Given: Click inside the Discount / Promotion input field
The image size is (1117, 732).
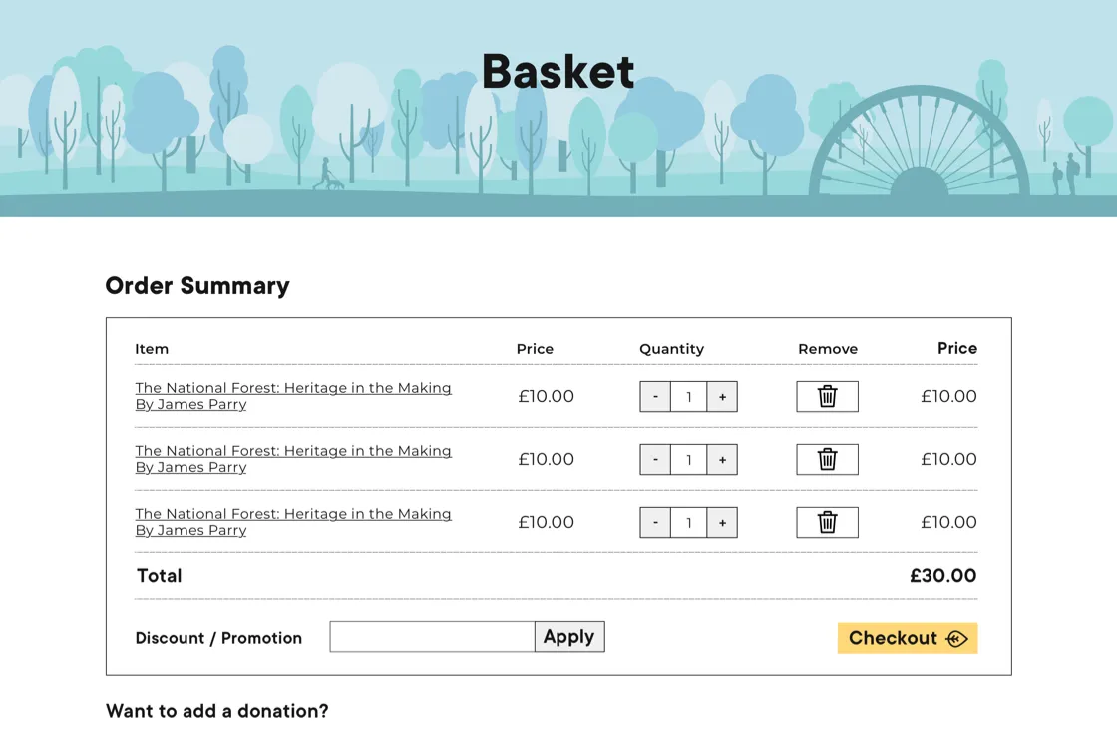Looking at the screenshot, I should click(x=431, y=636).
